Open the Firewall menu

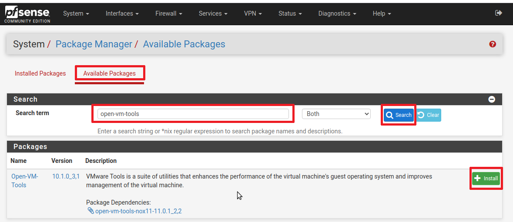tap(169, 13)
